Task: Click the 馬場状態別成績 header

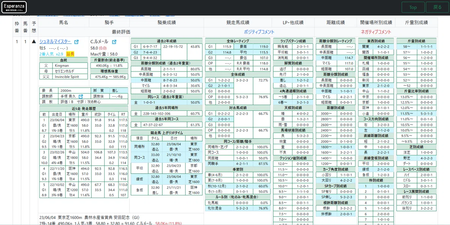Action: tap(294, 130)
